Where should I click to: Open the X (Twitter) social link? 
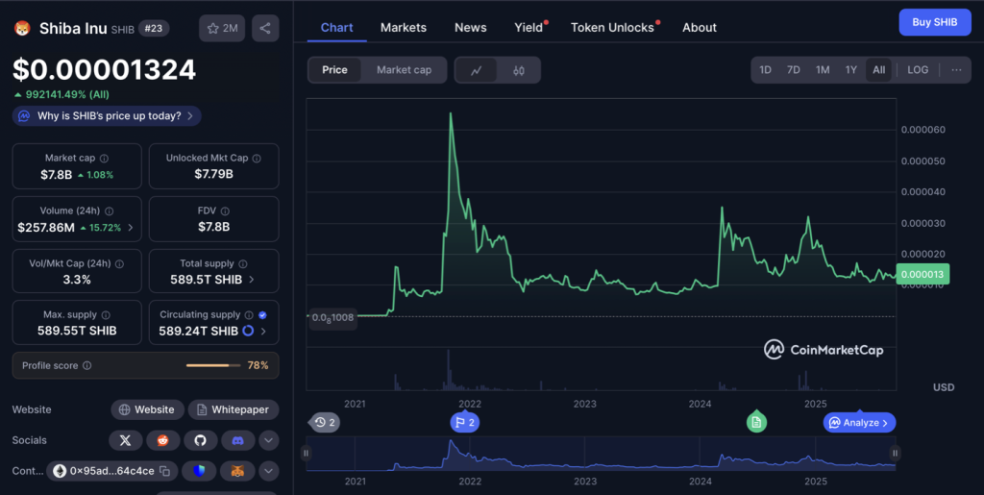[x=125, y=440]
